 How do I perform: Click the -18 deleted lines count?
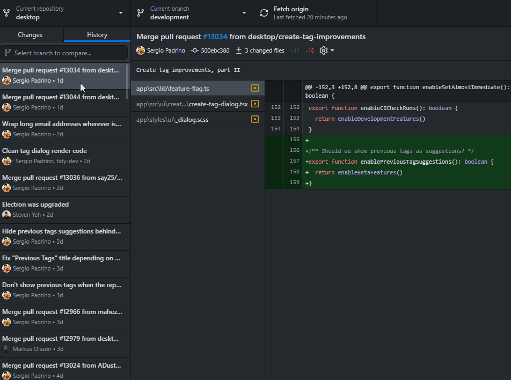tap(310, 50)
